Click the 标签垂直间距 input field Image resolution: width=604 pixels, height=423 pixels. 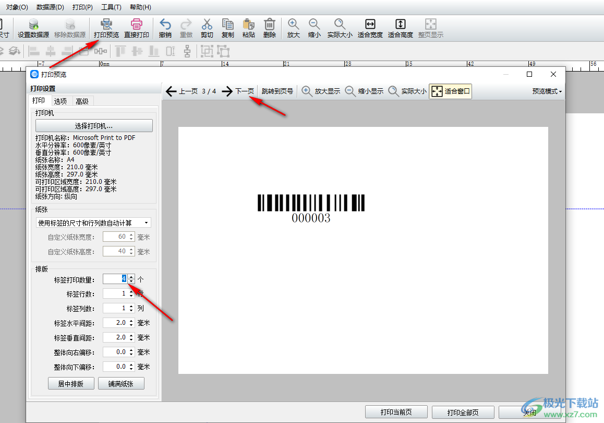[116, 337]
